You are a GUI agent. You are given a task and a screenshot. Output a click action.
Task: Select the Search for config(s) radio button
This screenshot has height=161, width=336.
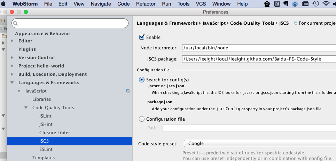tap(142, 80)
